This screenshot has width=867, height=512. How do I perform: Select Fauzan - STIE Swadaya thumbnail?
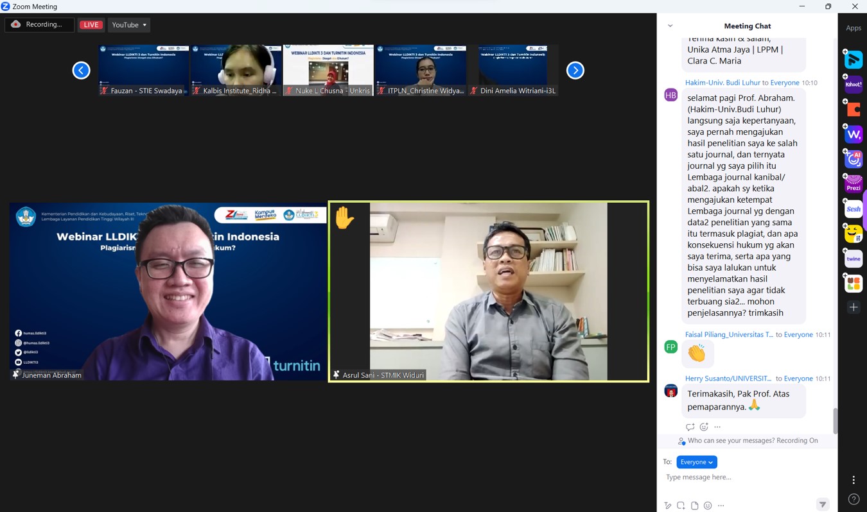coord(144,70)
